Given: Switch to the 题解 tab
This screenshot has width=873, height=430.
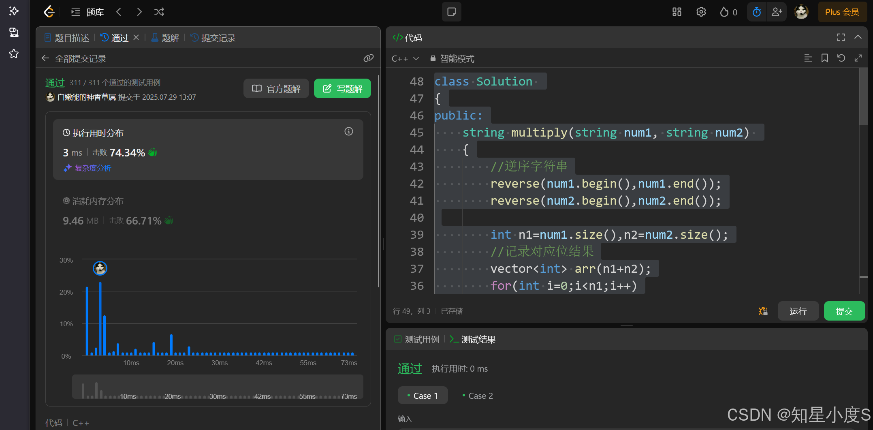Looking at the screenshot, I should coord(165,38).
